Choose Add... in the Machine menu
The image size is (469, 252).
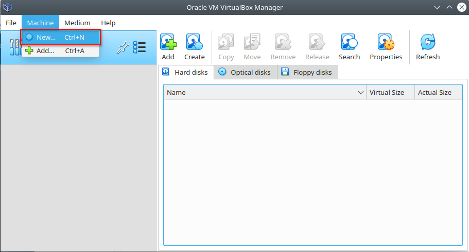60,51
